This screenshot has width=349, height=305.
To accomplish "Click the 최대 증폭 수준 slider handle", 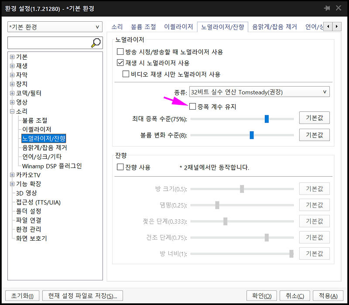I will 267,119.
